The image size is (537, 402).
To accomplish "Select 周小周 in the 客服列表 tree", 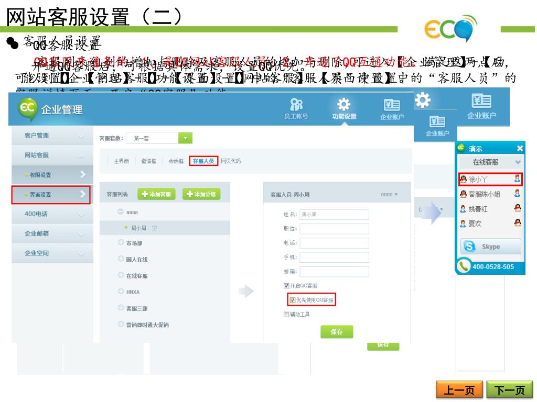I will 138,228.
